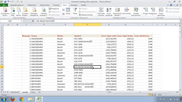
Task: Open Quick Access Toolbar customize dropdown
Action: 22,2
